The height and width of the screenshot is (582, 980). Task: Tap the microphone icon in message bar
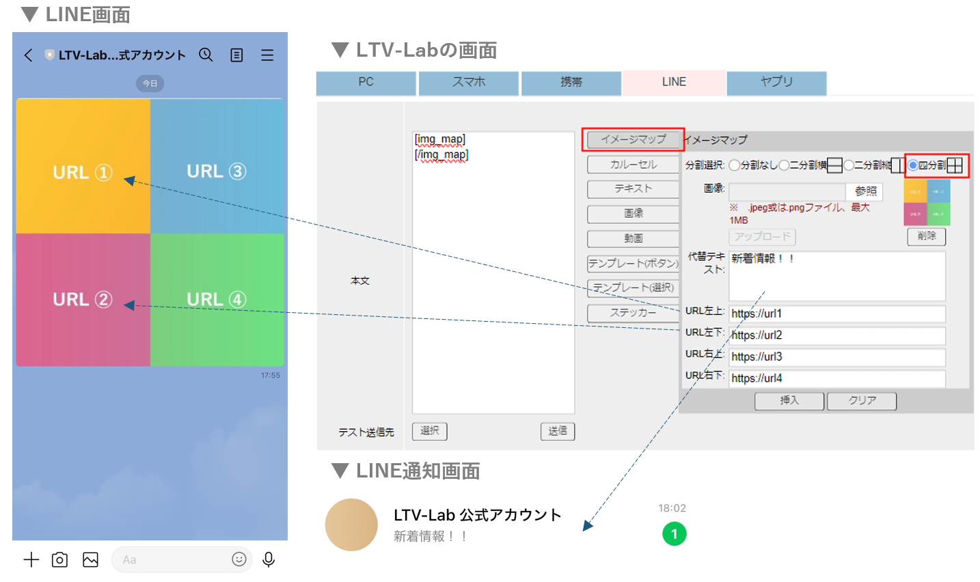point(269,560)
